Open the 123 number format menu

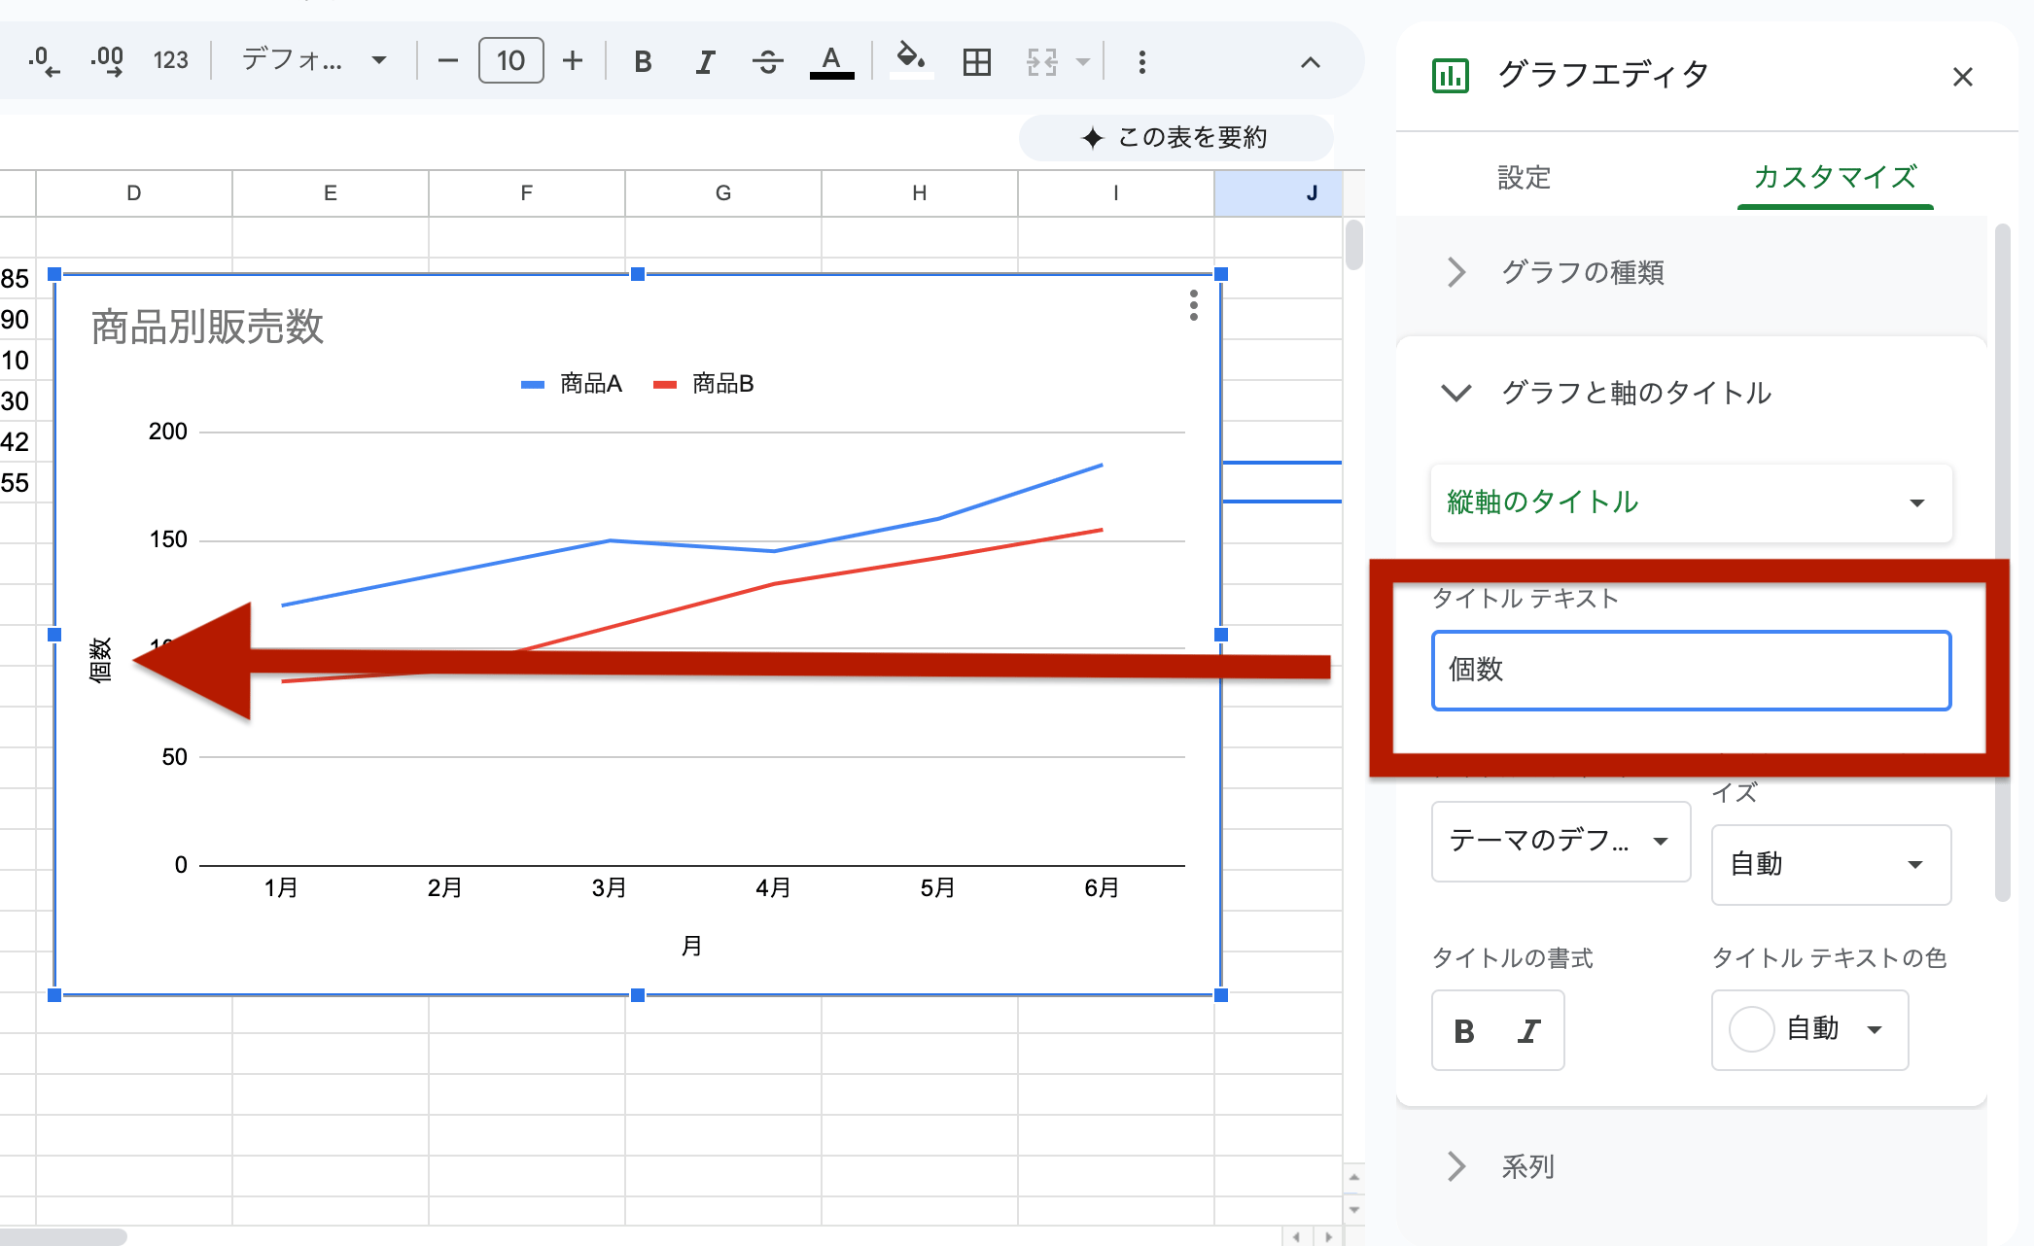(x=170, y=60)
